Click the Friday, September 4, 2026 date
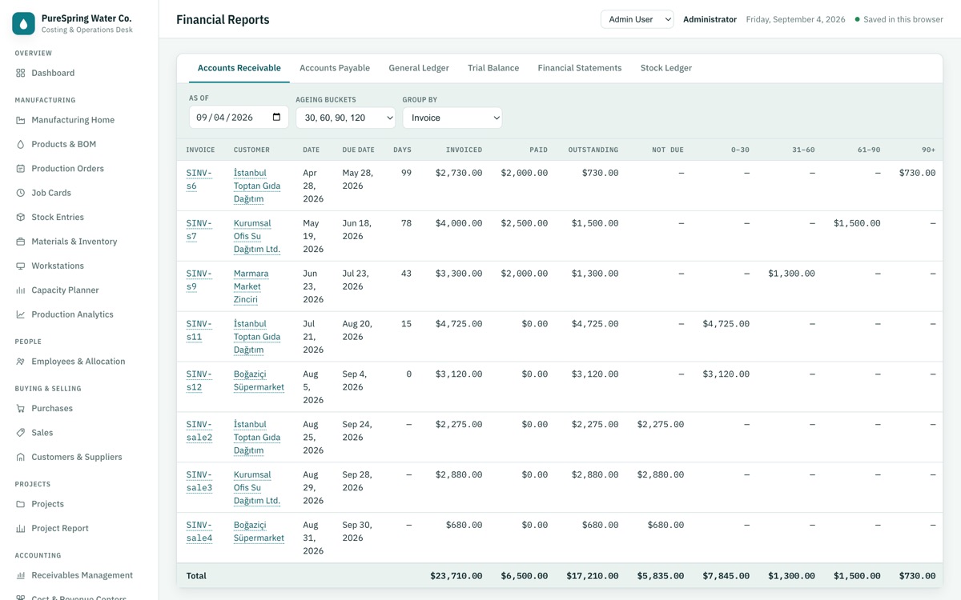 (x=795, y=19)
